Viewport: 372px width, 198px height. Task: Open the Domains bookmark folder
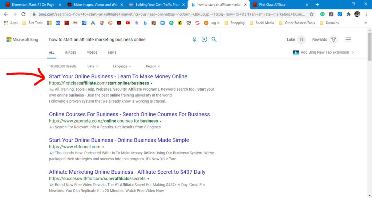(x=329, y=23)
